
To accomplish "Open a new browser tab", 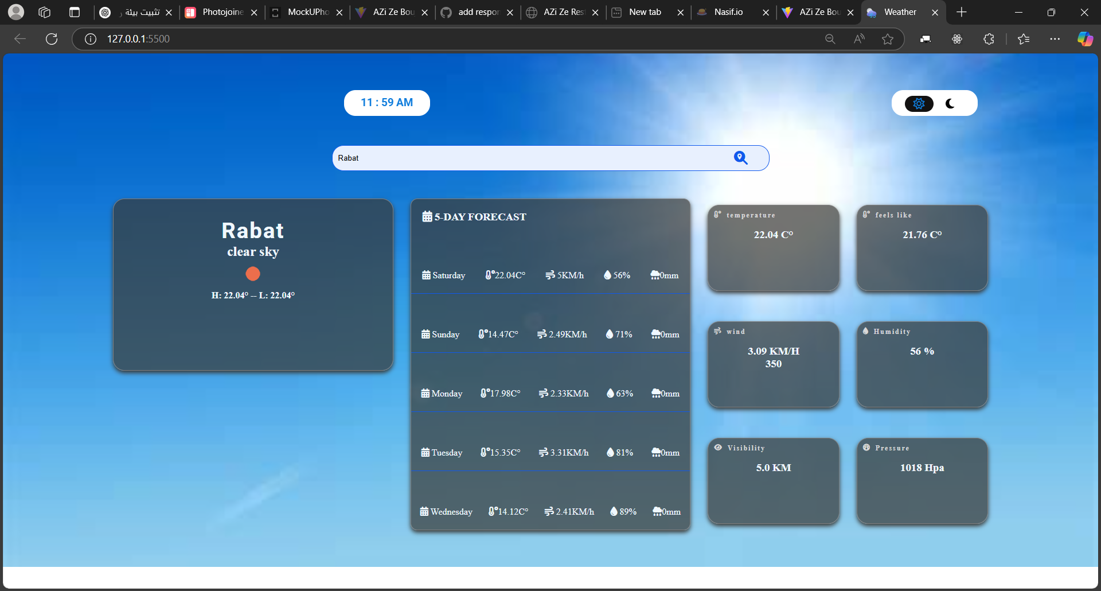I will (x=962, y=12).
